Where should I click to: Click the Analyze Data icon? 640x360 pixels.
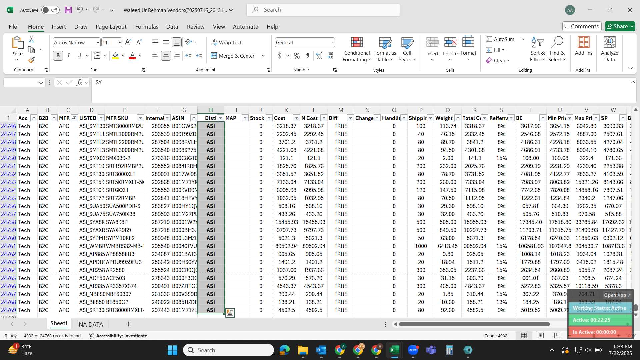click(609, 49)
